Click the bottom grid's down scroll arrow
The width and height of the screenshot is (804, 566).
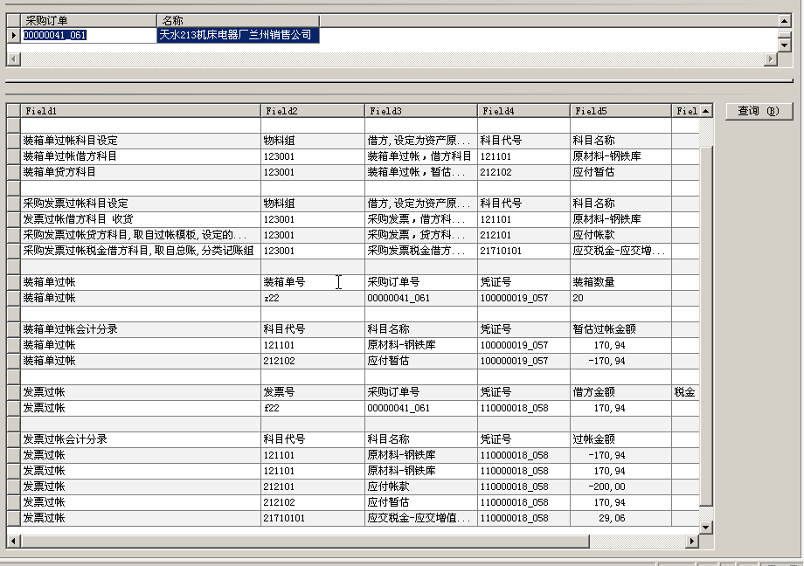[704, 527]
